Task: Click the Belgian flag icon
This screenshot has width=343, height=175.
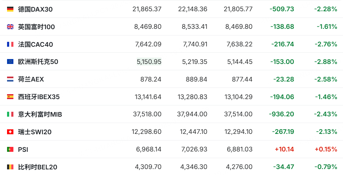Action: [x=10, y=167]
